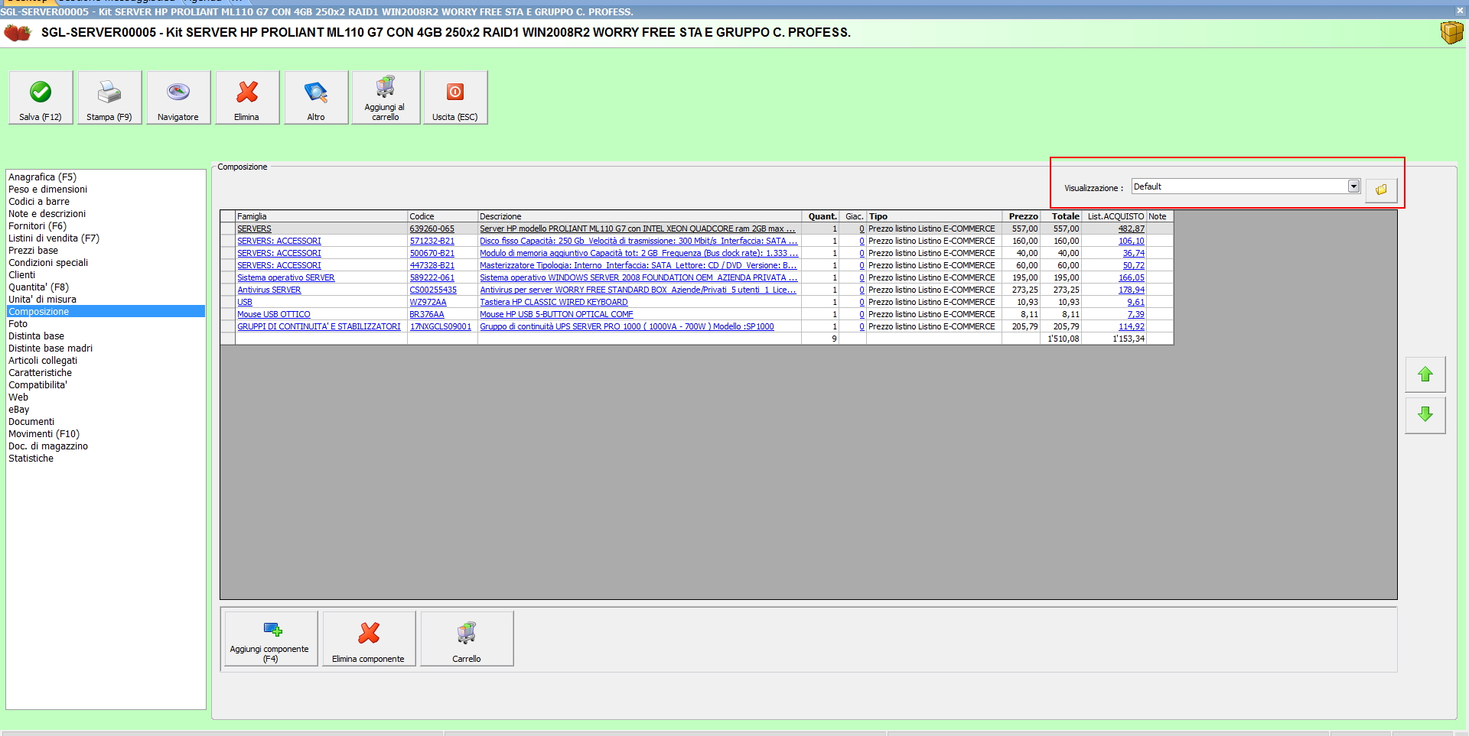Select the highlighted Composizione entry
Image resolution: width=1469 pixels, height=736 pixels.
[x=106, y=311]
